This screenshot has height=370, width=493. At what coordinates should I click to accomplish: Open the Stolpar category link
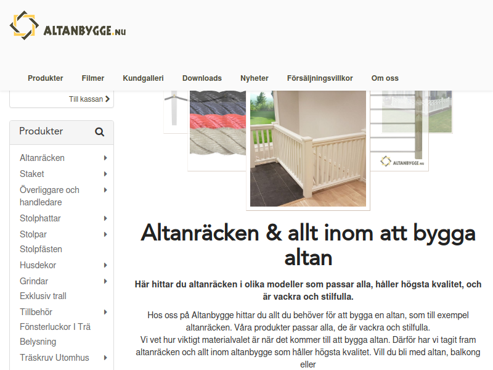click(33, 234)
